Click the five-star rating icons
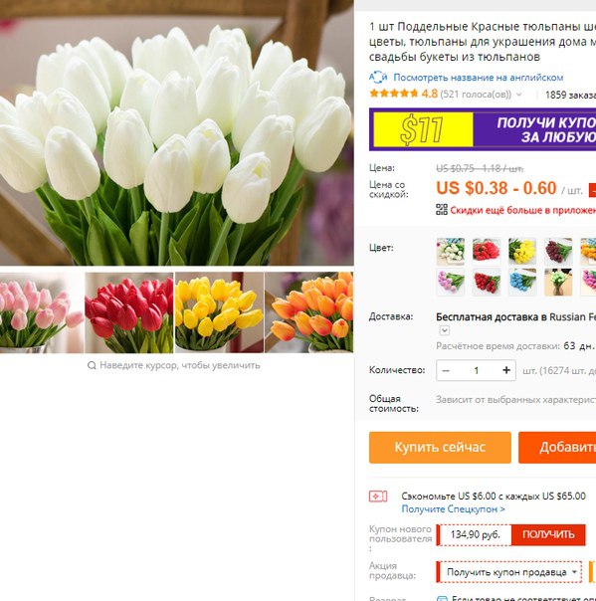596x601 pixels. [x=394, y=94]
